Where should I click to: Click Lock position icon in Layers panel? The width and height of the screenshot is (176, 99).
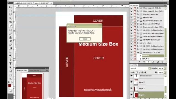[142, 72]
